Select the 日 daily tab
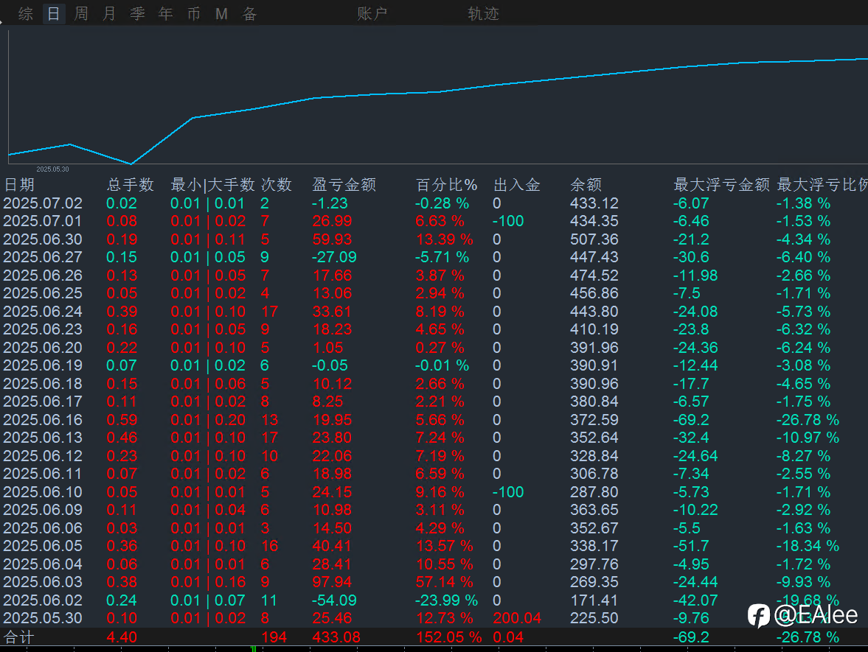Image resolution: width=868 pixels, height=652 pixels. (x=54, y=13)
